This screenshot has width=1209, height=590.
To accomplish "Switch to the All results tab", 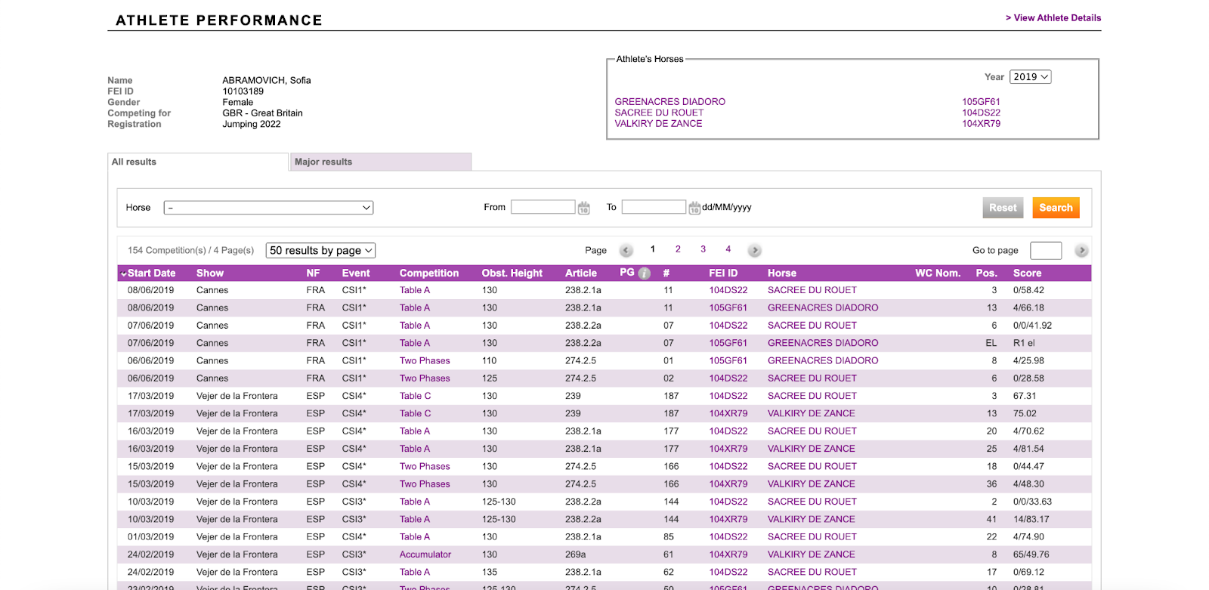I will (198, 162).
